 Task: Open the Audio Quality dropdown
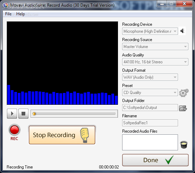click(155, 62)
